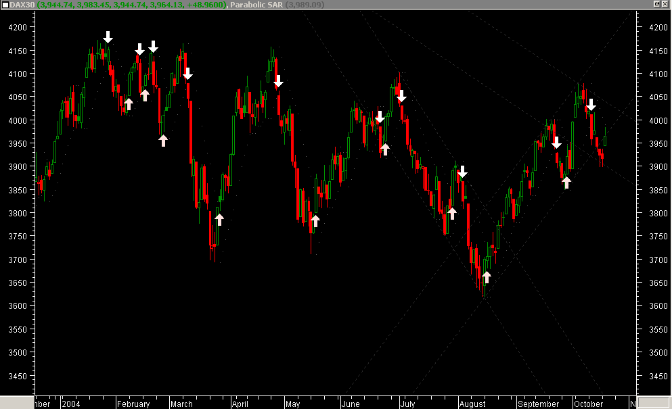This screenshot has width=672, height=409.
Task: Click the buy arrow at the August low
Action: pos(486,277)
